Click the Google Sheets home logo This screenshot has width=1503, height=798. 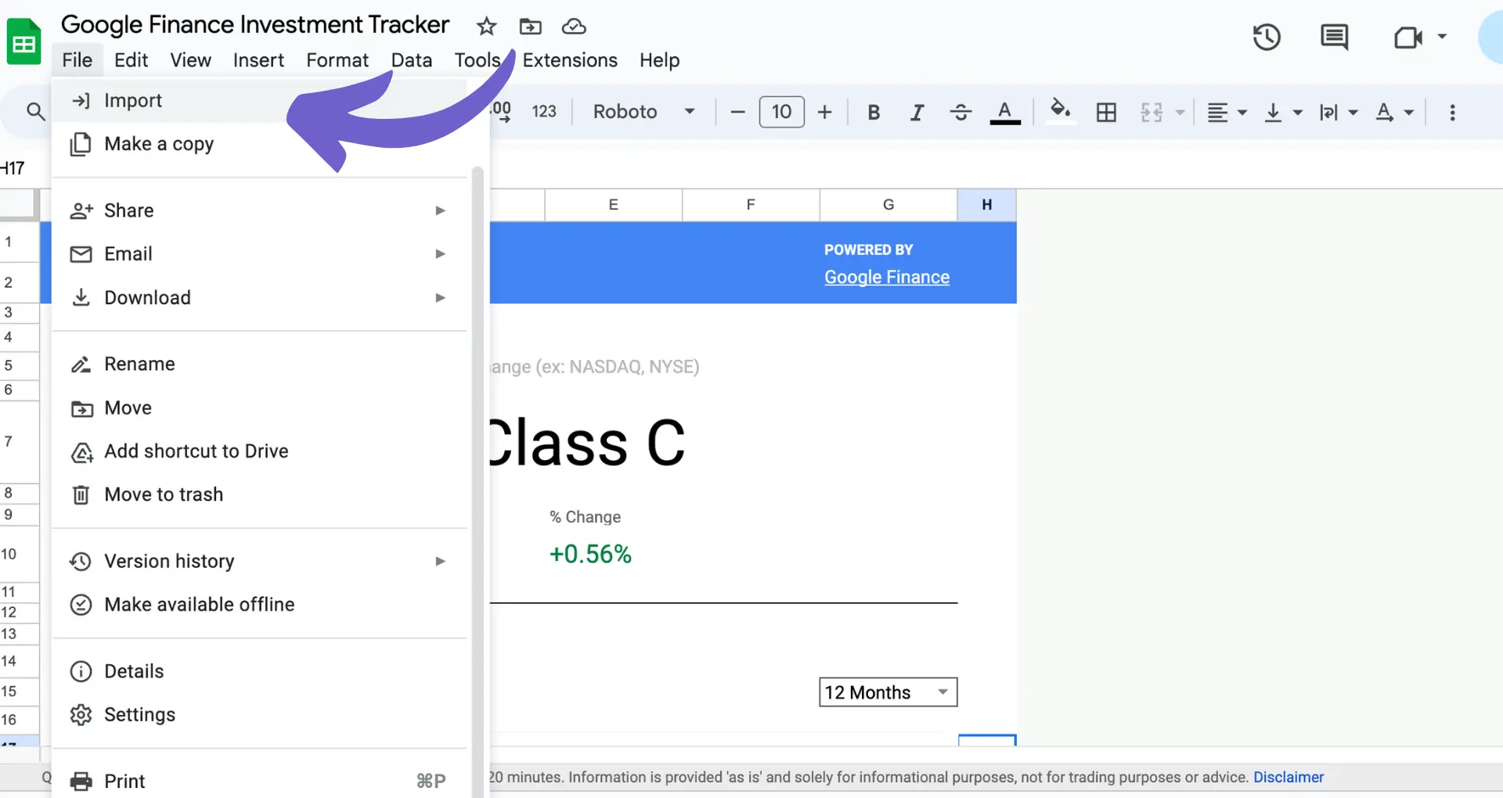23,42
